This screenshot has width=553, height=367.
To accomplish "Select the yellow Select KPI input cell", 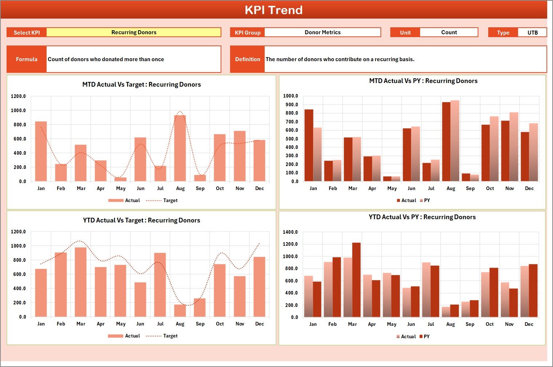I will click(x=134, y=32).
